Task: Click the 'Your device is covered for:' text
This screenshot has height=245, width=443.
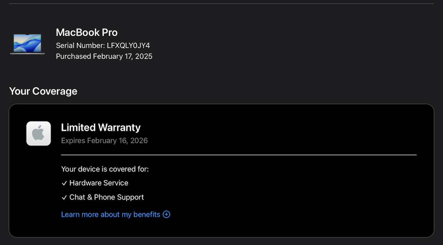Action: pos(105,169)
